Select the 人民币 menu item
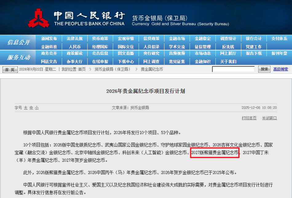This screenshot has width=292, height=198. coord(74,46)
